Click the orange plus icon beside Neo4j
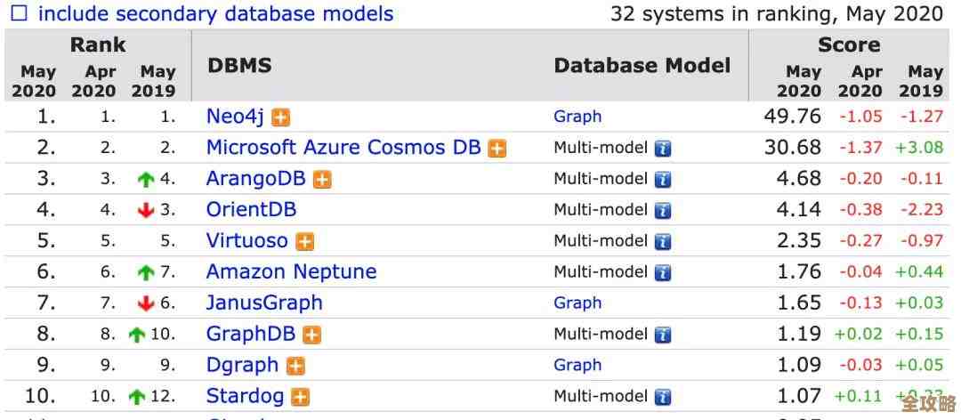 (x=281, y=117)
